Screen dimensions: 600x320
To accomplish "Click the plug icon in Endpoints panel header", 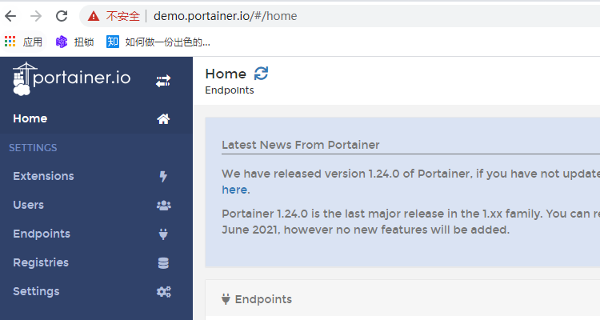I will (x=226, y=299).
